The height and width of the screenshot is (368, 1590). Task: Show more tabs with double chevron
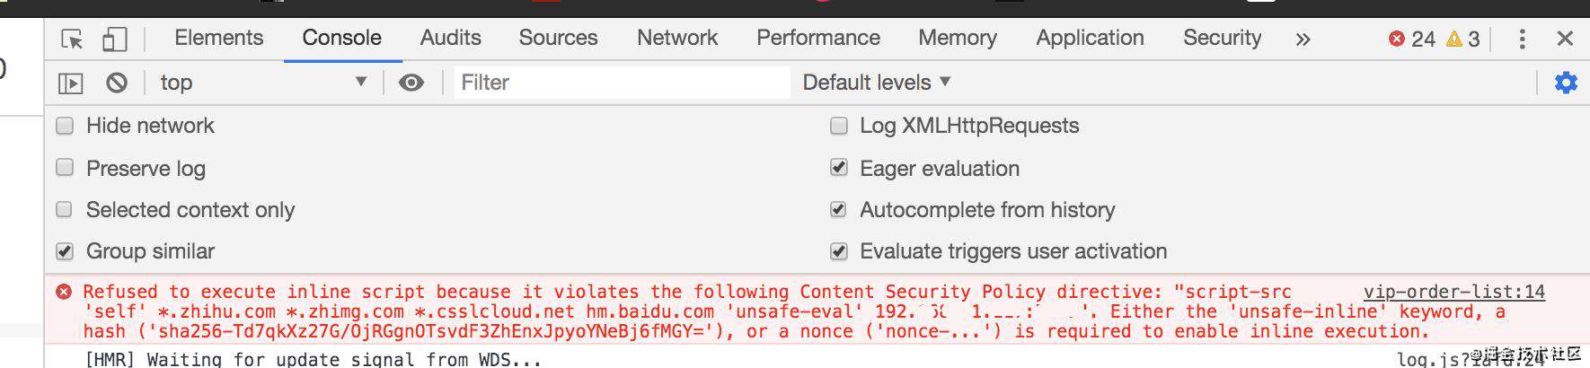pyautogui.click(x=1303, y=39)
